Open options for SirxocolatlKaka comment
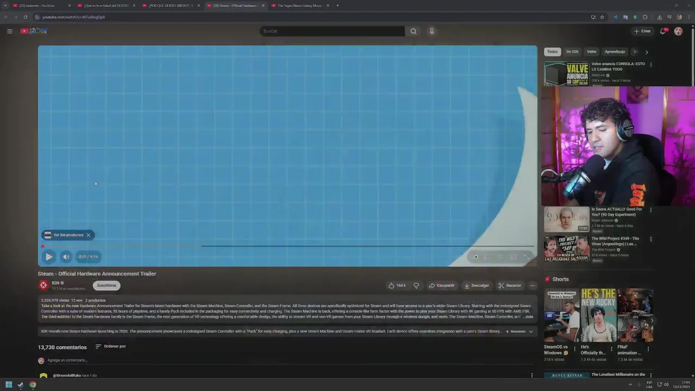This screenshot has width=695, height=391. coord(532,375)
